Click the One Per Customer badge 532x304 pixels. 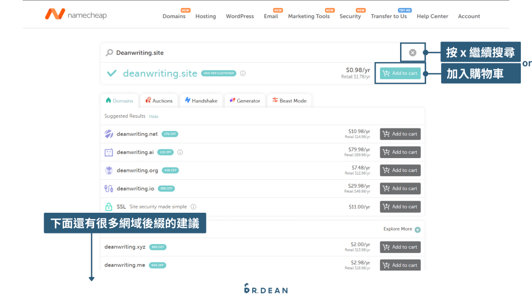click(219, 73)
